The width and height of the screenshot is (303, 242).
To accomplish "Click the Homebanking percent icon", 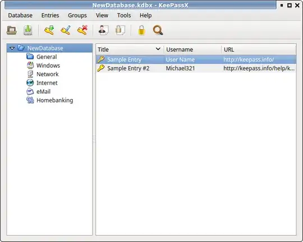I will click(30, 100).
